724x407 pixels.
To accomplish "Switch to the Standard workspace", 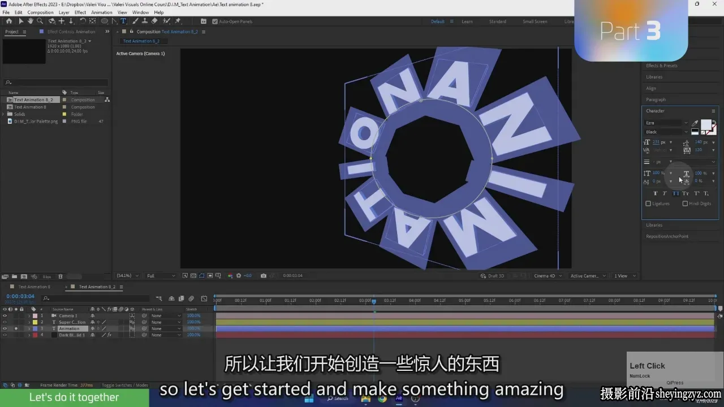I will pos(498,21).
